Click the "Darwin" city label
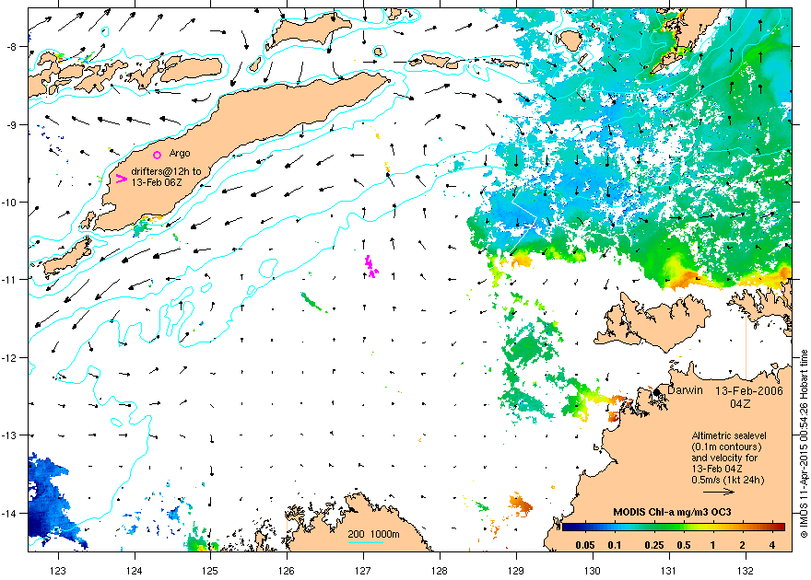811x580 pixels. (x=685, y=390)
